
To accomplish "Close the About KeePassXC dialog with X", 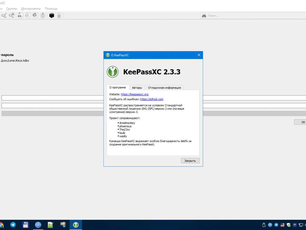I will pyautogui.click(x=199, y=55).
